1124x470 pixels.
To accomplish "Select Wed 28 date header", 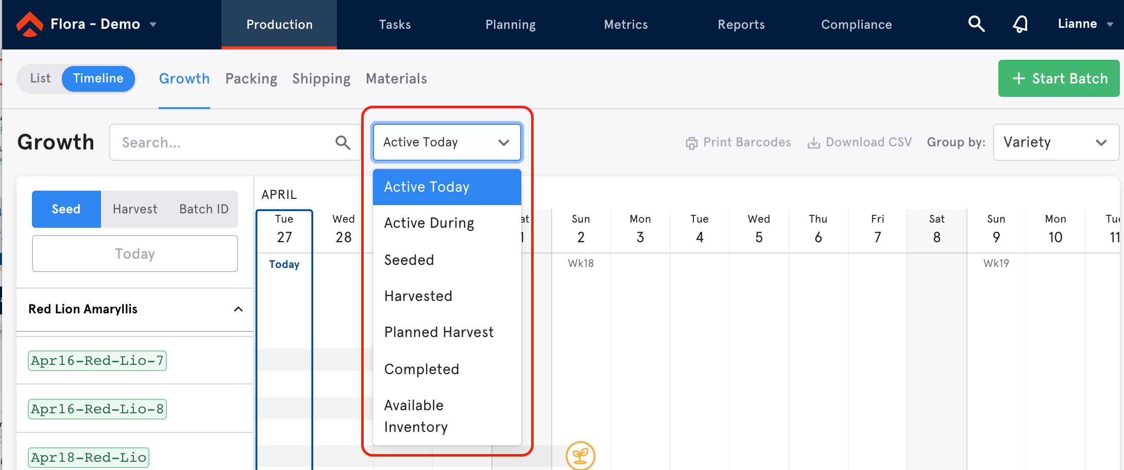I will click(x=344, y=229).
